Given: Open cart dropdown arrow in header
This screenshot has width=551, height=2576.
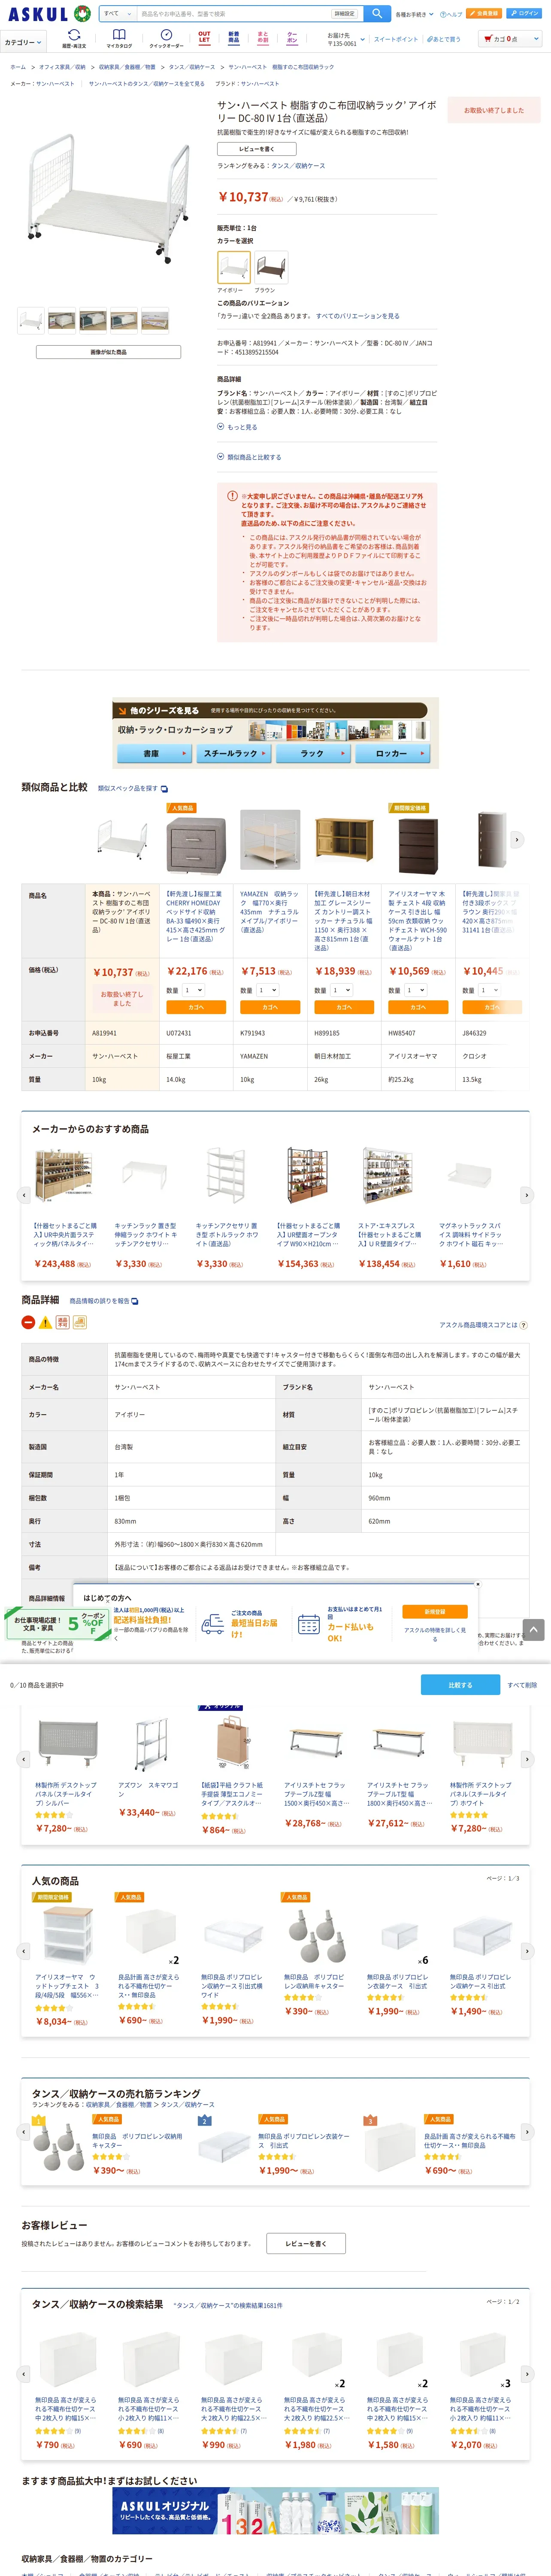Looking at the screenshot, I should [536, 39].
